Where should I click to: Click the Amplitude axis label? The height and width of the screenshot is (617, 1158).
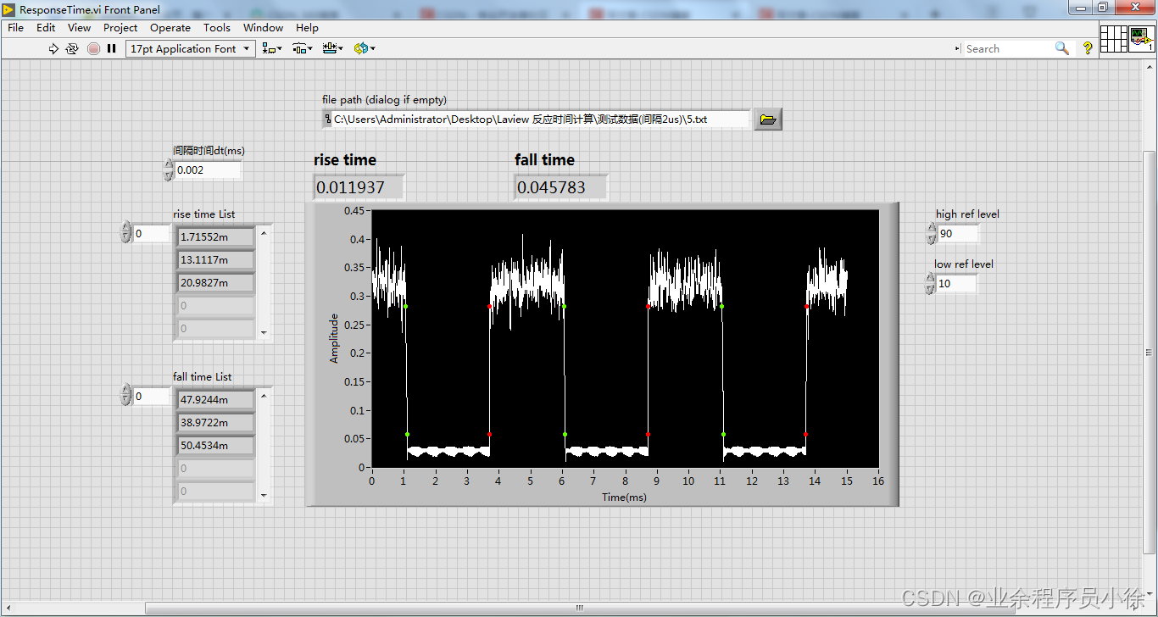334,338
